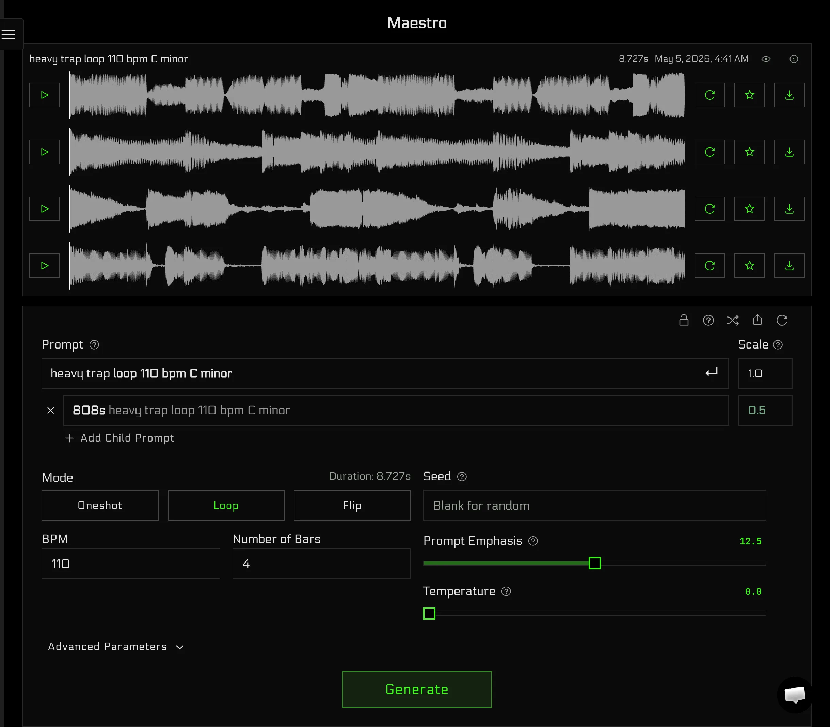Open the help question-mark in parameter toolbar

point(708,320)
